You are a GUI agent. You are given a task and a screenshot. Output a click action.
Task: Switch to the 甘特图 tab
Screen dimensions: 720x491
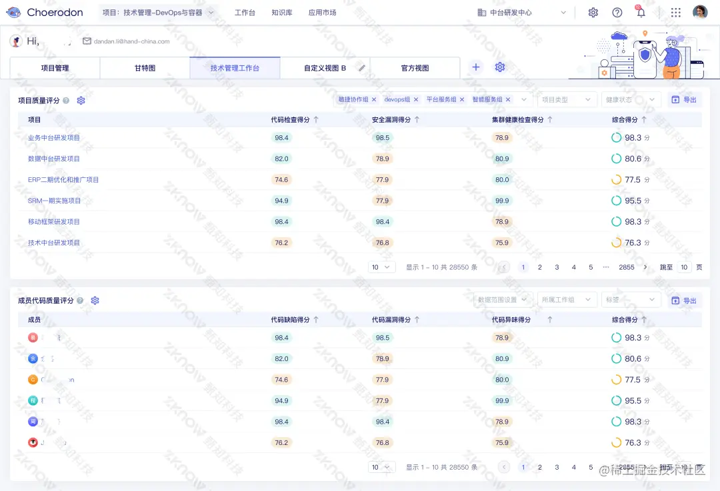(x=144, y=67)
